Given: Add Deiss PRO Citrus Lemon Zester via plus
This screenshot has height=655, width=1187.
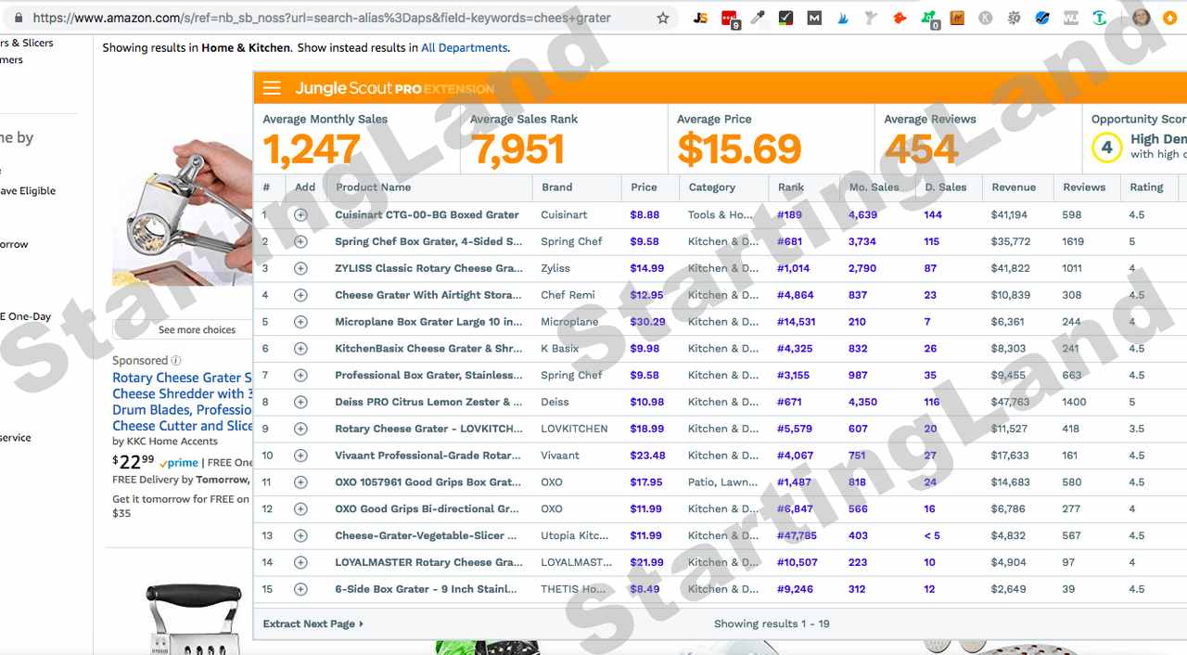Looking at the screenshot, I should pos(300,402).
